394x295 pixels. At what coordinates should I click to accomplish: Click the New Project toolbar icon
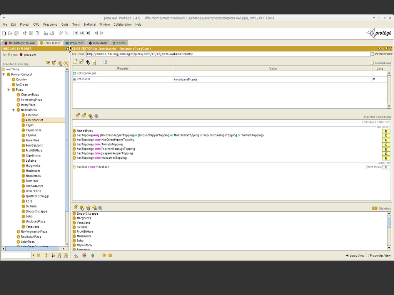tap(4, 33)
